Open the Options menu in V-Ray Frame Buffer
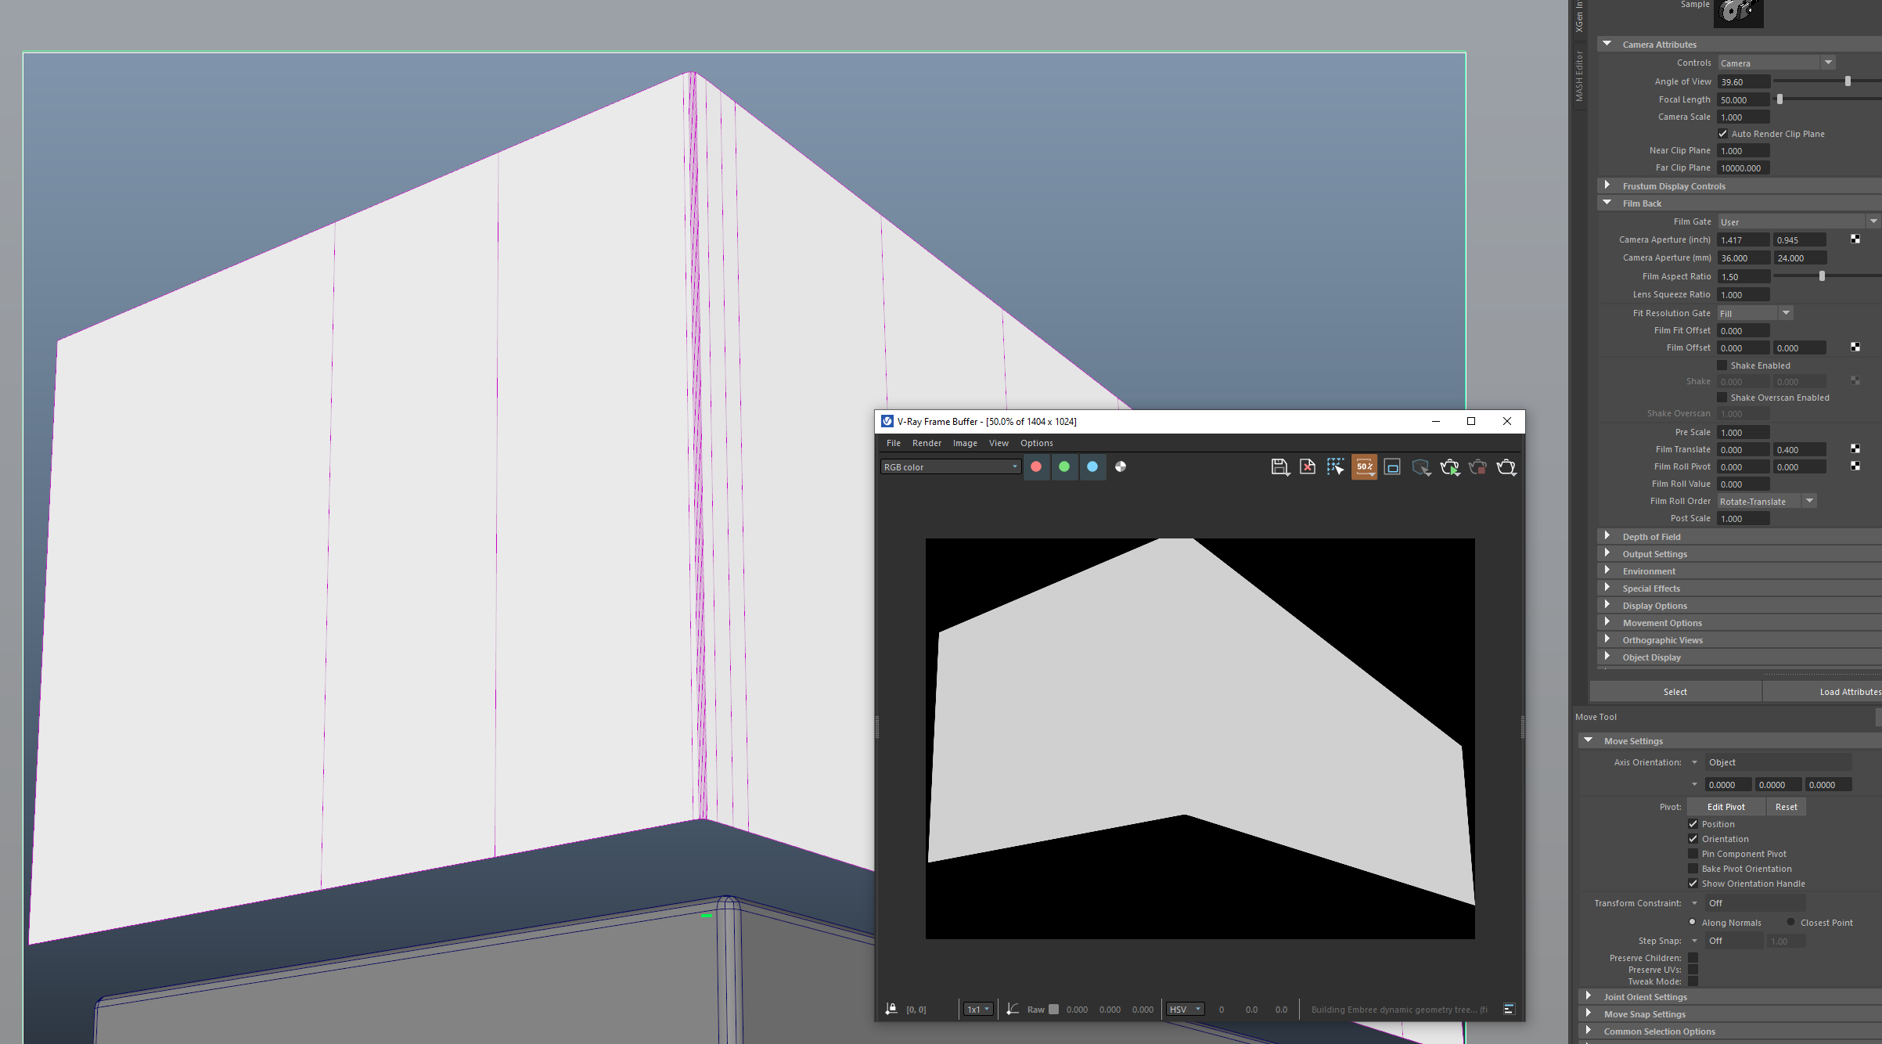Image resolution: width=1882 pixels, height=1044 pixels. pos(1036,443)
